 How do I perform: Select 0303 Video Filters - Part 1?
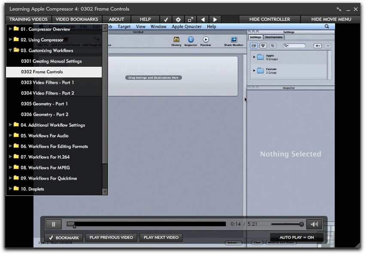coord(54,82)
